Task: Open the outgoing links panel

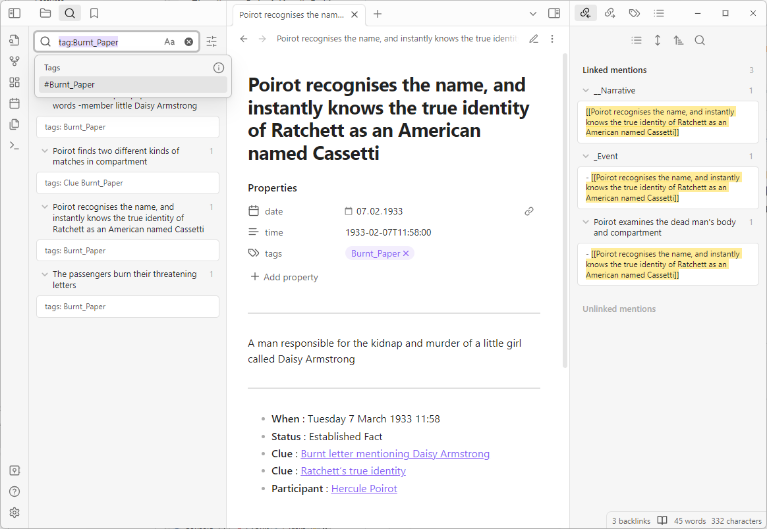Action: click(610, 13)
